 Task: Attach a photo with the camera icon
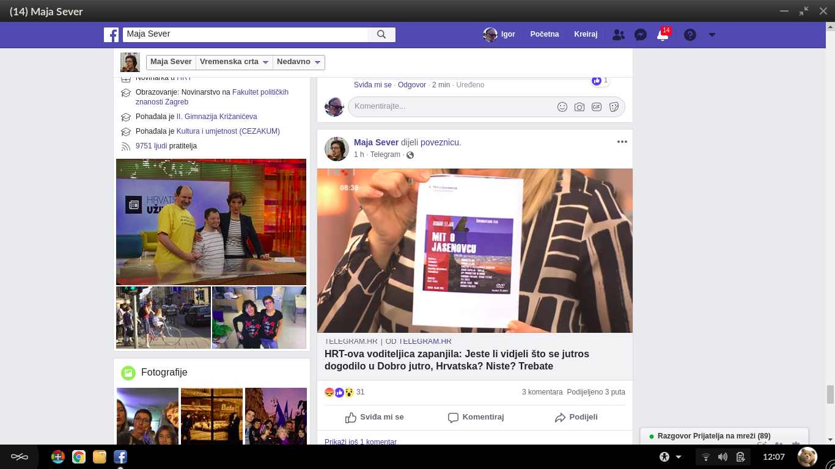click(x=579, y=106)
